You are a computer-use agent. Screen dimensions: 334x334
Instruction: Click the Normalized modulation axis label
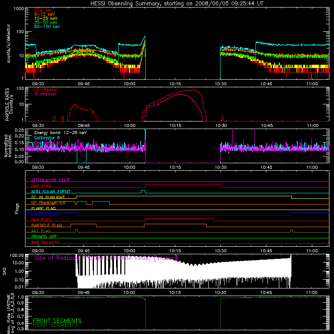coord(8,146)
